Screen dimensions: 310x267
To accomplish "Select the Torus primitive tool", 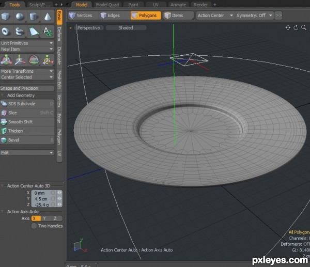I will (6, 32).
